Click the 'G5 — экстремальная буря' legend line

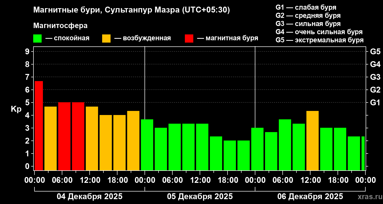tap(320, 40)
